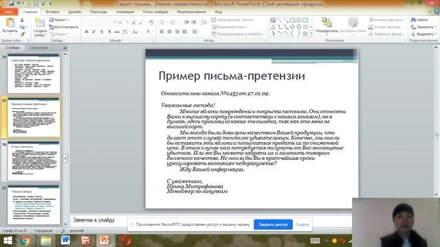This screenshot has height=247, width=440.
Task: Open PowerPoint help with question mark icon
Action: tap(437, 12)
